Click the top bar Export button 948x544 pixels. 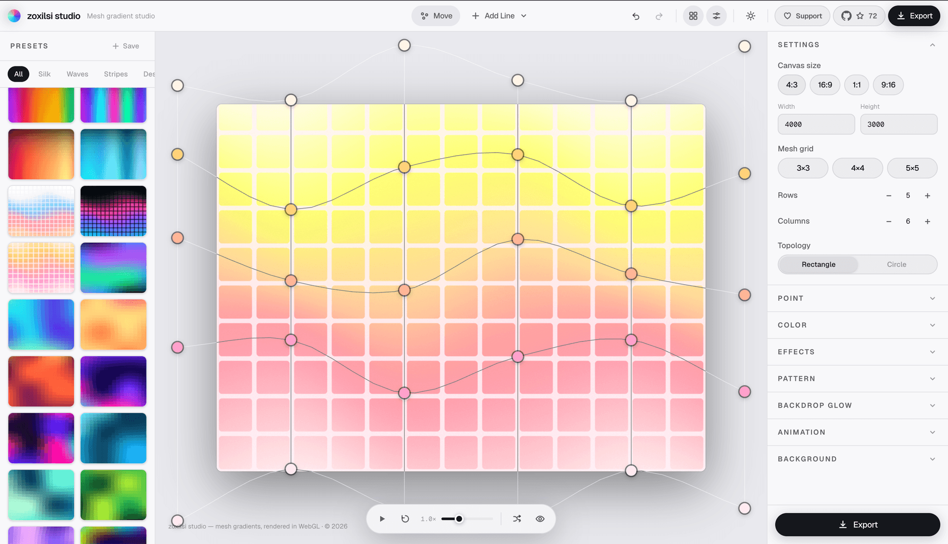point(914,16)
